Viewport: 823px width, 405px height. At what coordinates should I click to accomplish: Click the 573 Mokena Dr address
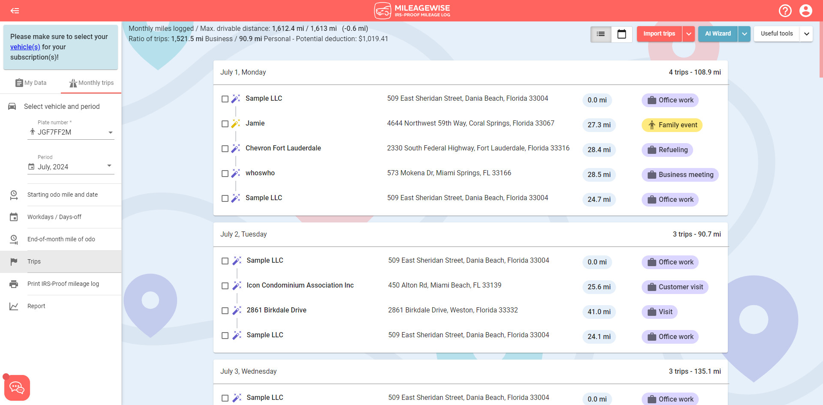[x=449, y=173]
